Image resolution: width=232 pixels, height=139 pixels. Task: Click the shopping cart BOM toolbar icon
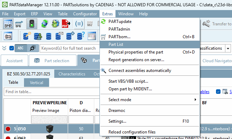19,24
